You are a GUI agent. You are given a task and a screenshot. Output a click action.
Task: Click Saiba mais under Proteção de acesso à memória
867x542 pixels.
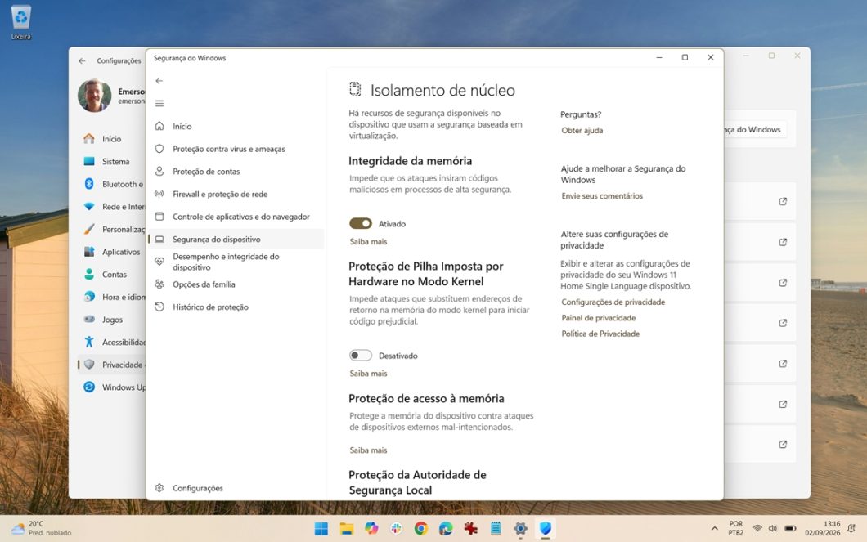point(368,450)
